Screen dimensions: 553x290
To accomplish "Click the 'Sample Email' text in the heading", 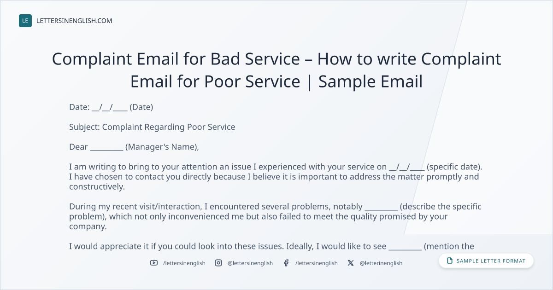I will [x=371, y=81].
